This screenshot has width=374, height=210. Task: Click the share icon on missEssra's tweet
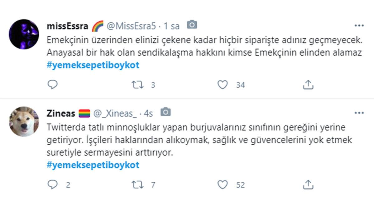click(x=309, y=84)
